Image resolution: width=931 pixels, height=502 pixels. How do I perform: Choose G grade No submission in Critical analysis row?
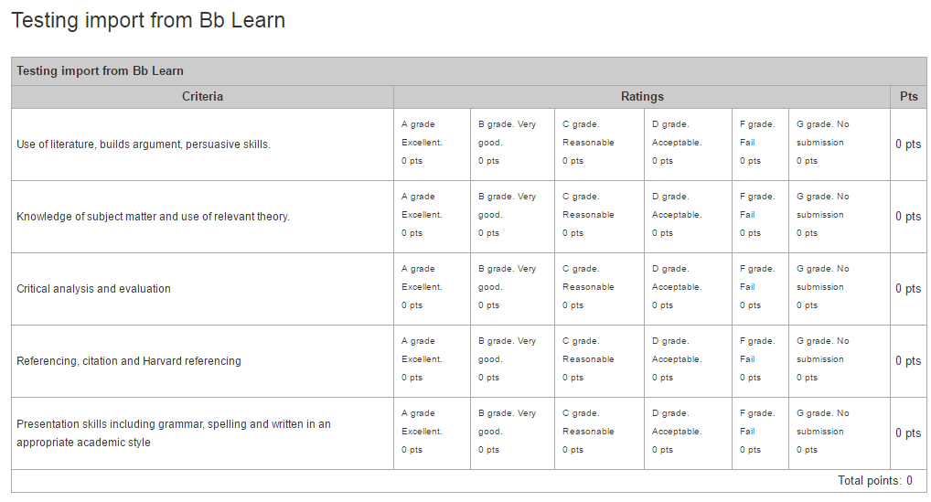pyautogui.click(x=840, y=290)
